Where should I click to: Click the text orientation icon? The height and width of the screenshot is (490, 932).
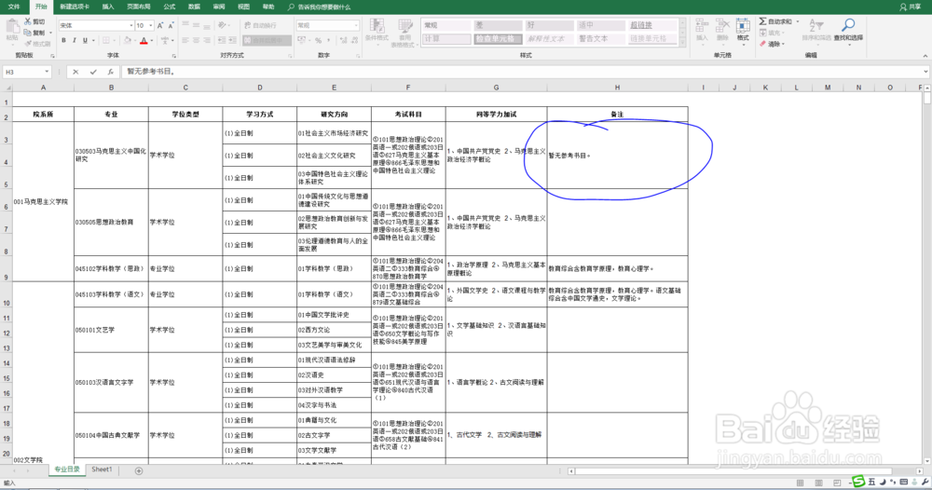(223, 25)
